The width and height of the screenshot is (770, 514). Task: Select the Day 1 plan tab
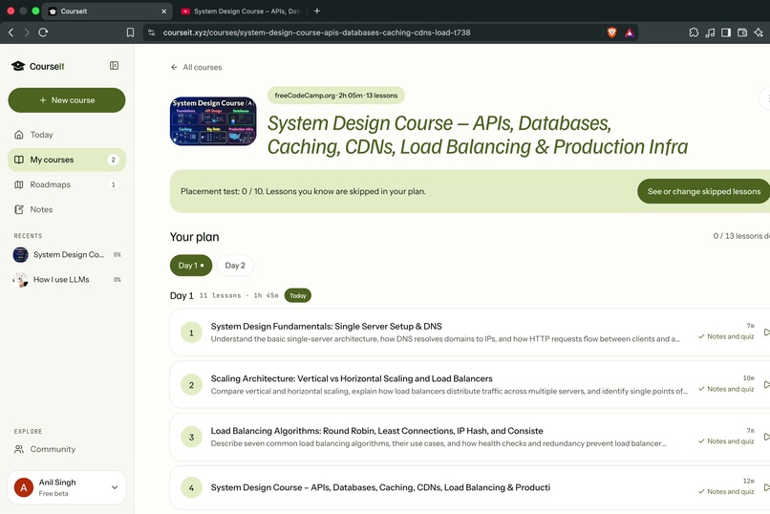coord(191,266)
